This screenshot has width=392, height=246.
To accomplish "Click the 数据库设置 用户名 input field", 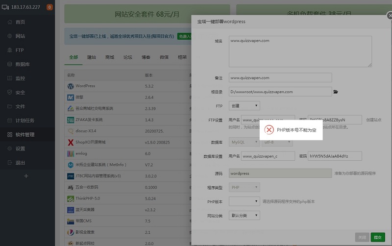I will tap(268, 156).
